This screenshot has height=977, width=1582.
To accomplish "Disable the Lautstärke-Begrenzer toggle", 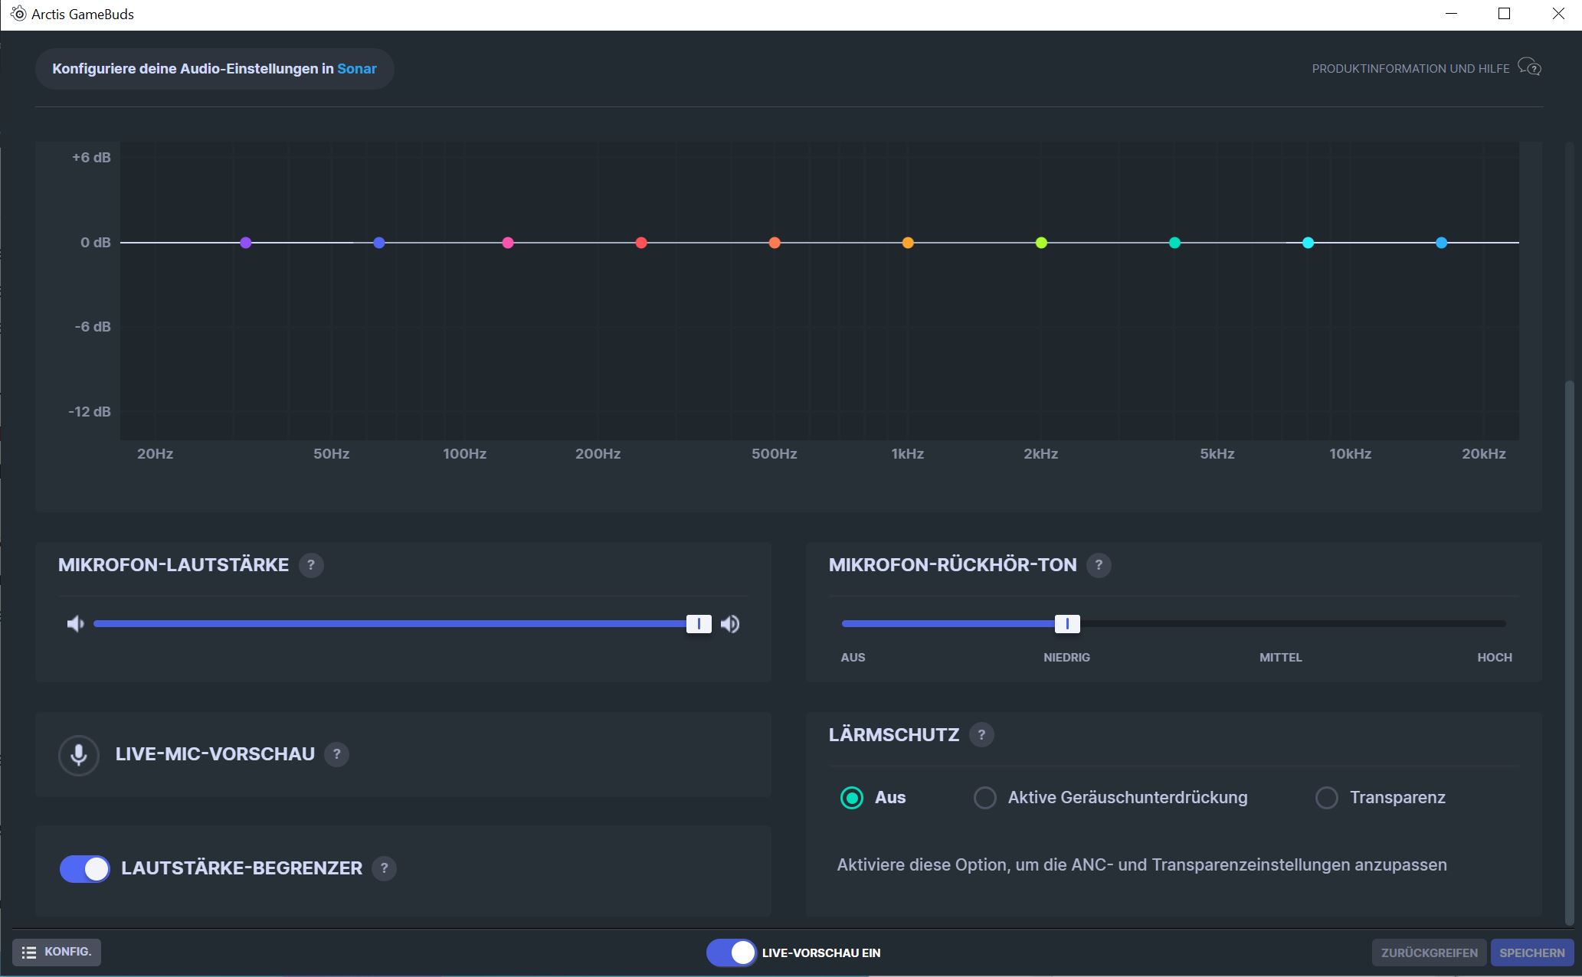I will pos(85,869).
